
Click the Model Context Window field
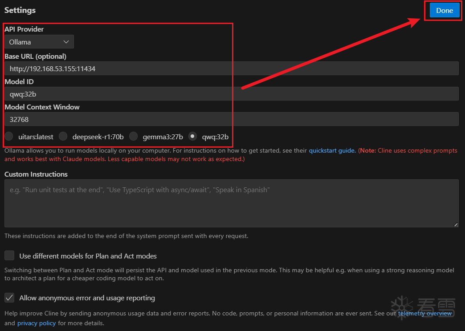pos(231,119)
